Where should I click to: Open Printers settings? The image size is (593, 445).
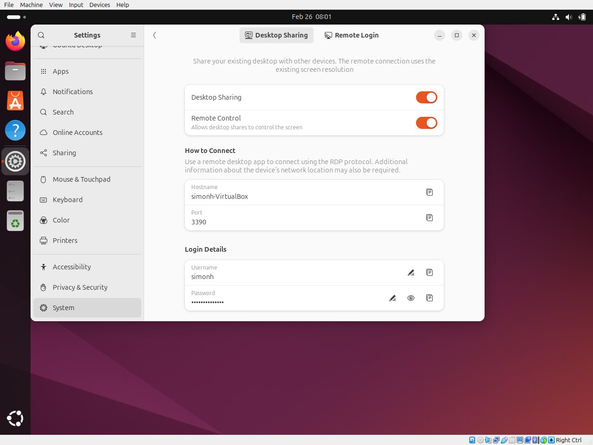[87, 241]
